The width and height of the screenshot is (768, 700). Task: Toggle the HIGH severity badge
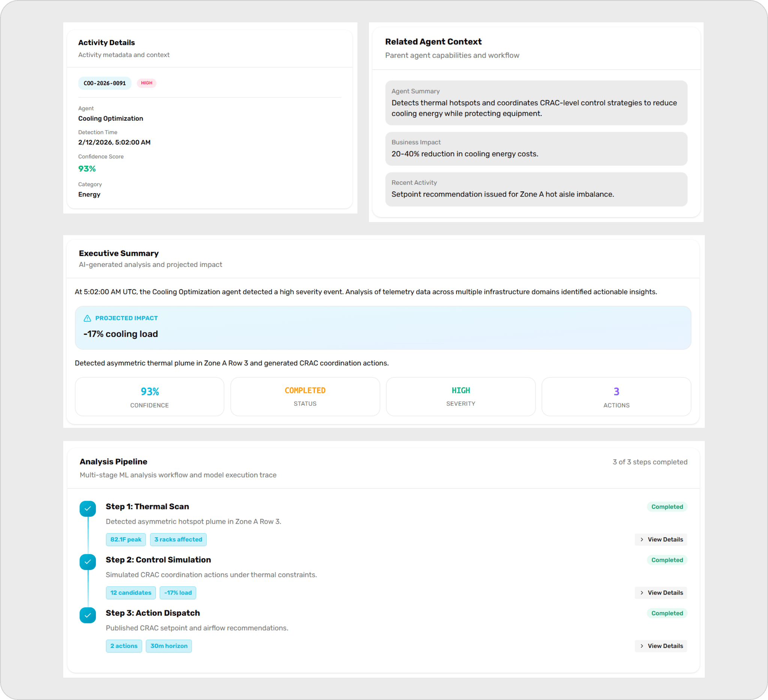pyautogui.click(x=147, y=83)
